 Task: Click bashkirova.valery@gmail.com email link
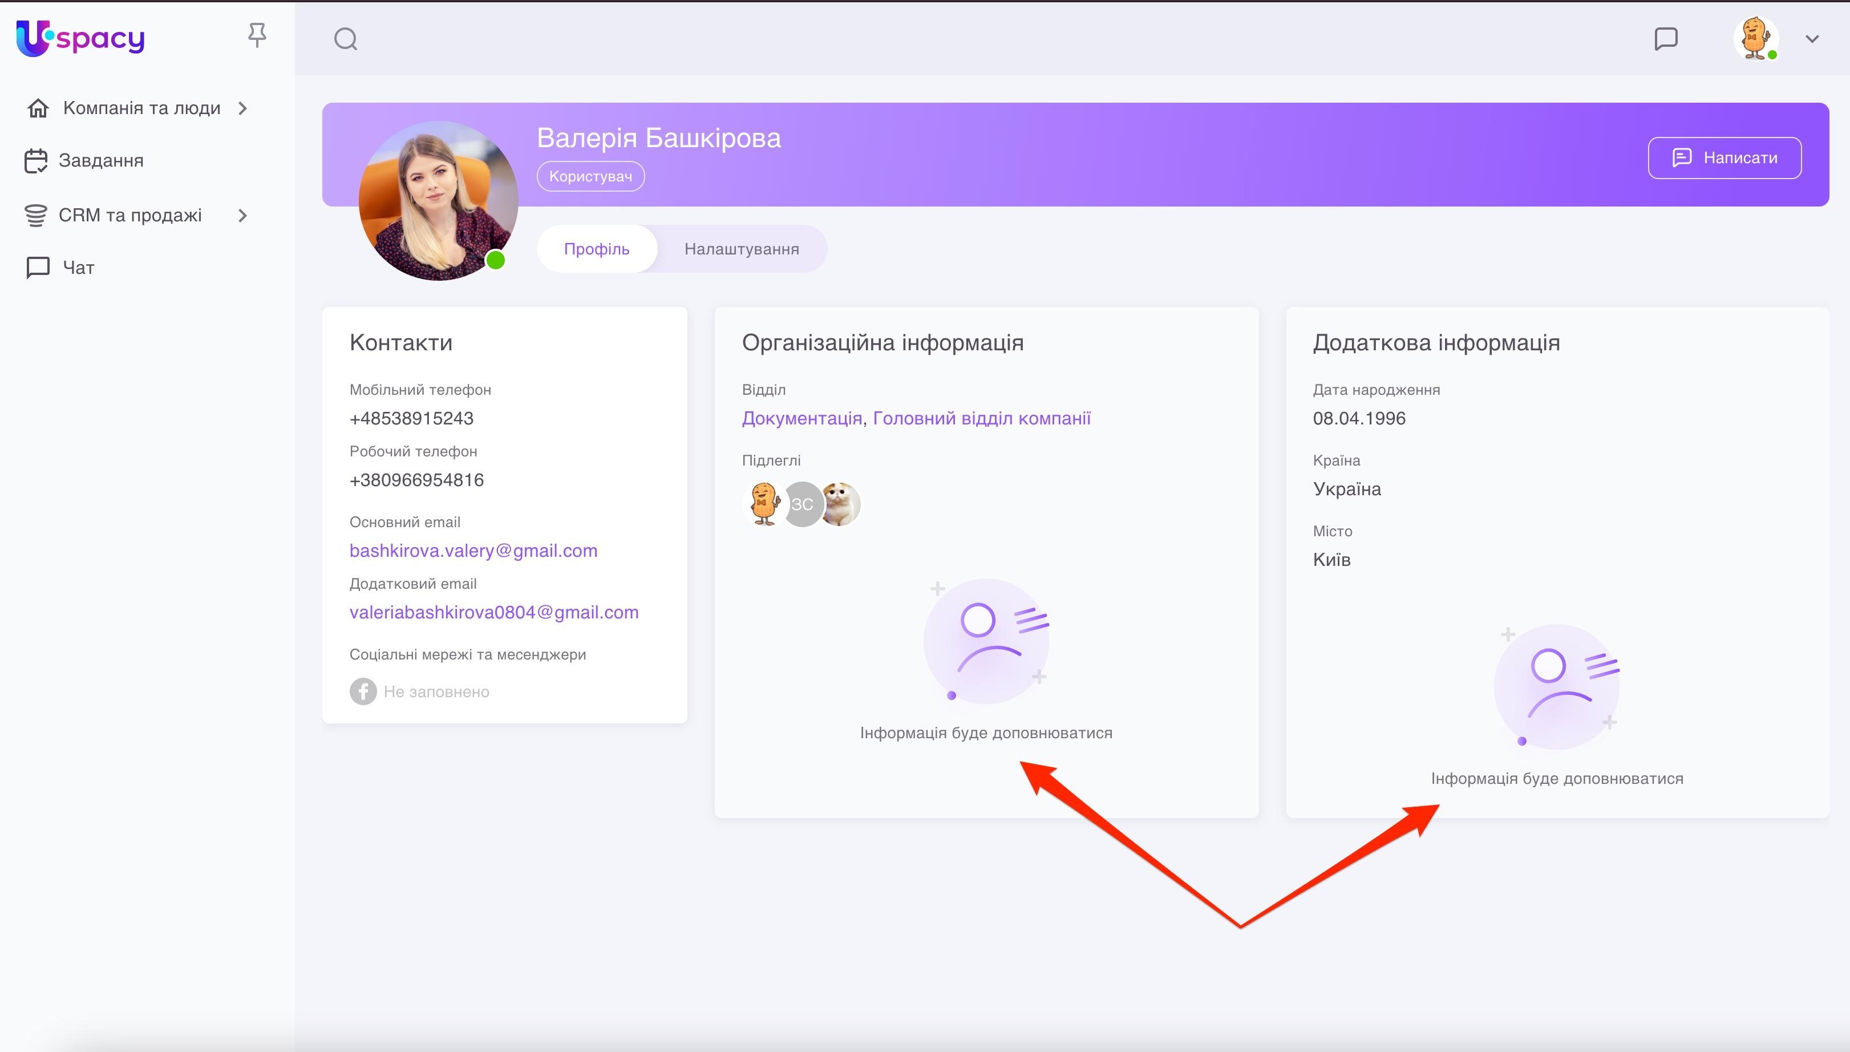[474, 550]
